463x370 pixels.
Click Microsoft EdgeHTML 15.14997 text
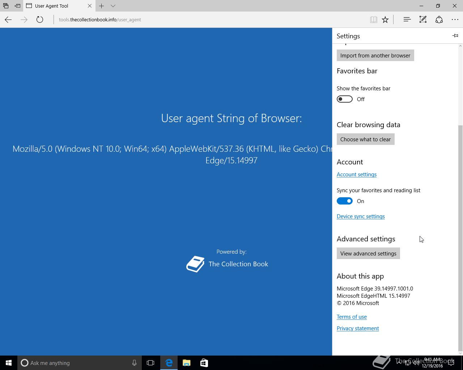(373, 296)
